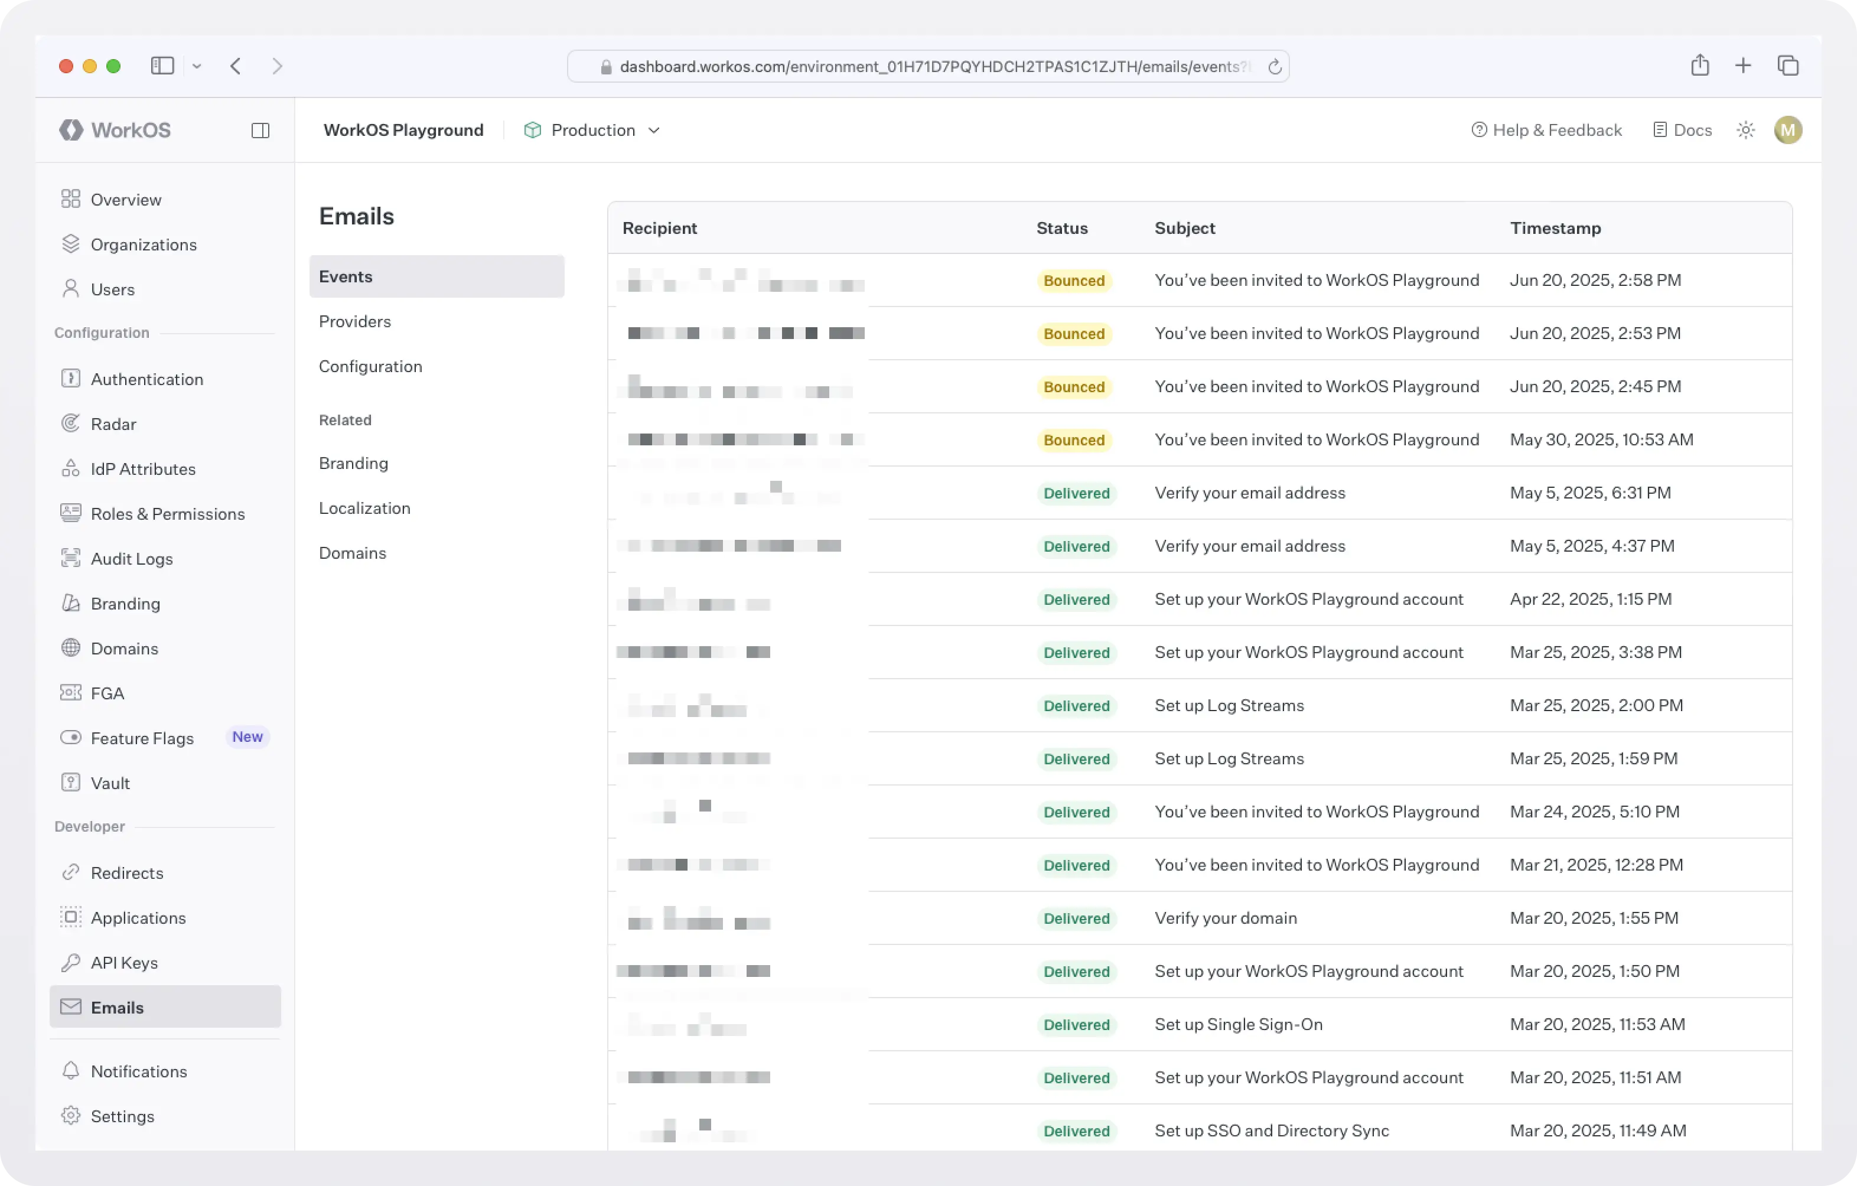The image size is (1857, 1186).
Task: Open Notifications bell icon
Action: pos(70,1070)
